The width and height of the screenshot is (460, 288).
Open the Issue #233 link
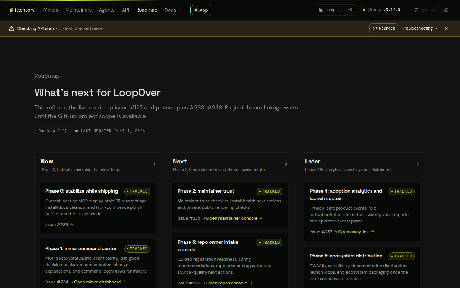(x=59, y=225)
